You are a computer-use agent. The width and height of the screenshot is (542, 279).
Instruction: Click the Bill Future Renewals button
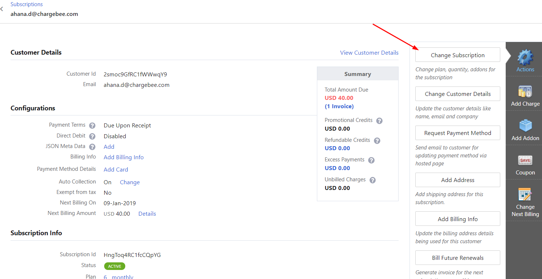tap(458, 258)
